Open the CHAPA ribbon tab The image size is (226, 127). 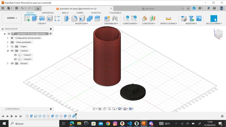pos(80,13)
